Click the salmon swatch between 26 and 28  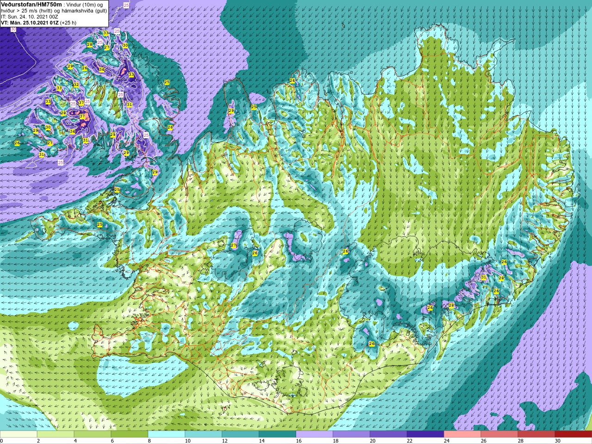[x=499, y=434]
